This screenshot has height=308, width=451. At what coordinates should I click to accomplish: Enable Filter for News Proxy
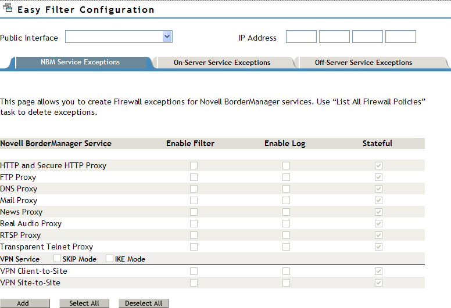click(194, 212)
